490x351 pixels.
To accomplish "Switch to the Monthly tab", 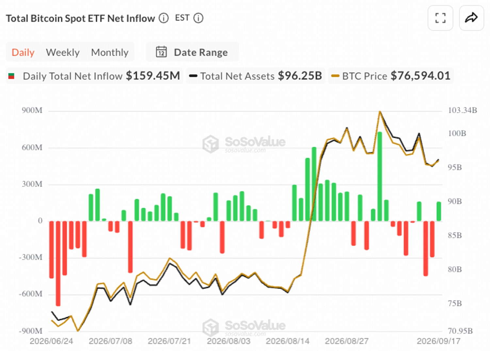I will tap(110, 52).
